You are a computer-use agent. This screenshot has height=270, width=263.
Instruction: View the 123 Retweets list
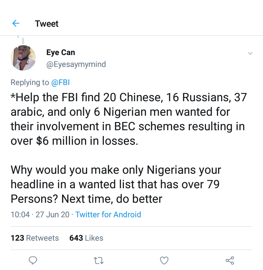35,238
